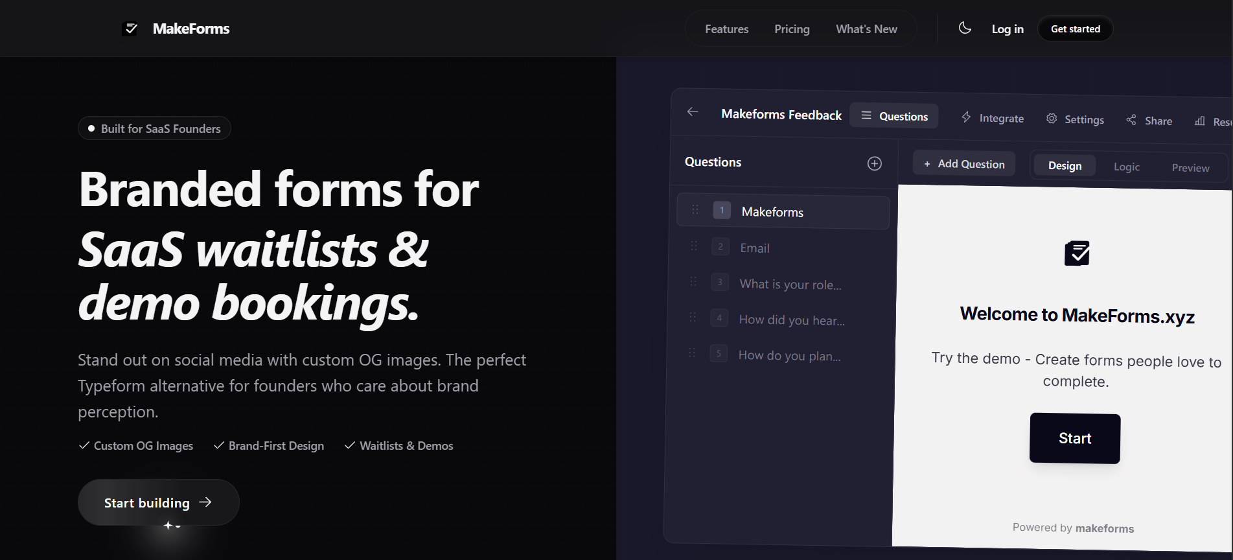Click the Settings gear icon
Image resolution: width=1233 pixels, height=560 pixels.
(1052, 119)
